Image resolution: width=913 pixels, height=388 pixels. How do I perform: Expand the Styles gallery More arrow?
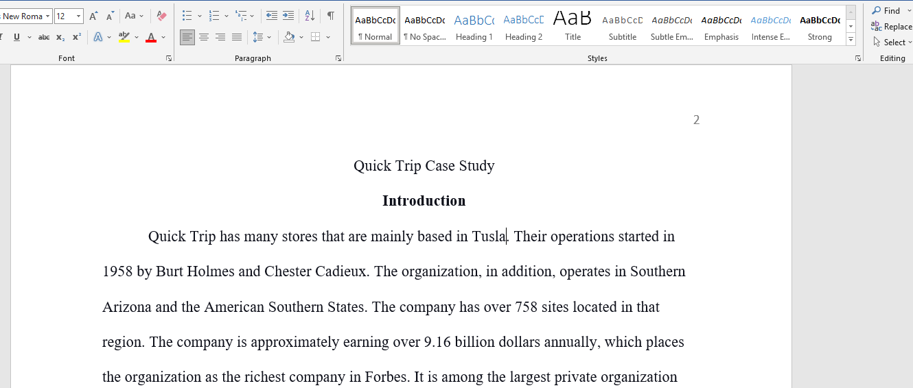point(851,40)
